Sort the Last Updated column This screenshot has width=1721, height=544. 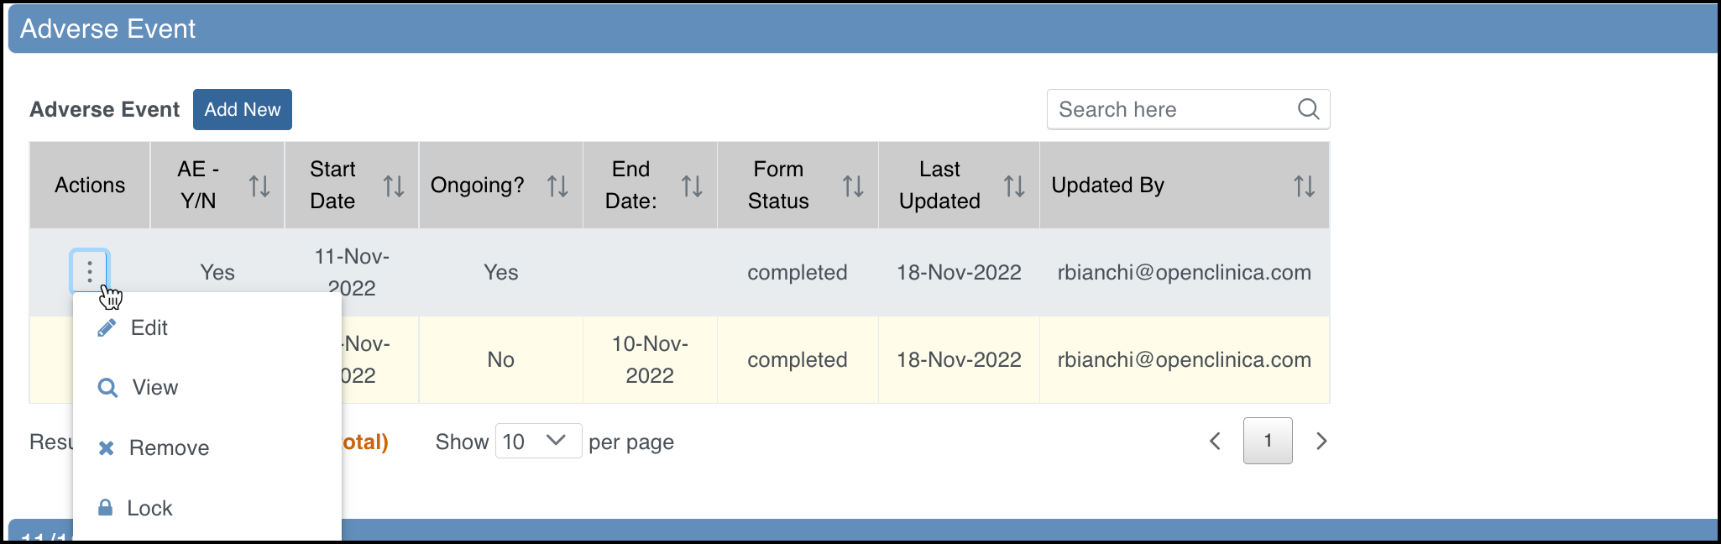tap(1013, 185)
